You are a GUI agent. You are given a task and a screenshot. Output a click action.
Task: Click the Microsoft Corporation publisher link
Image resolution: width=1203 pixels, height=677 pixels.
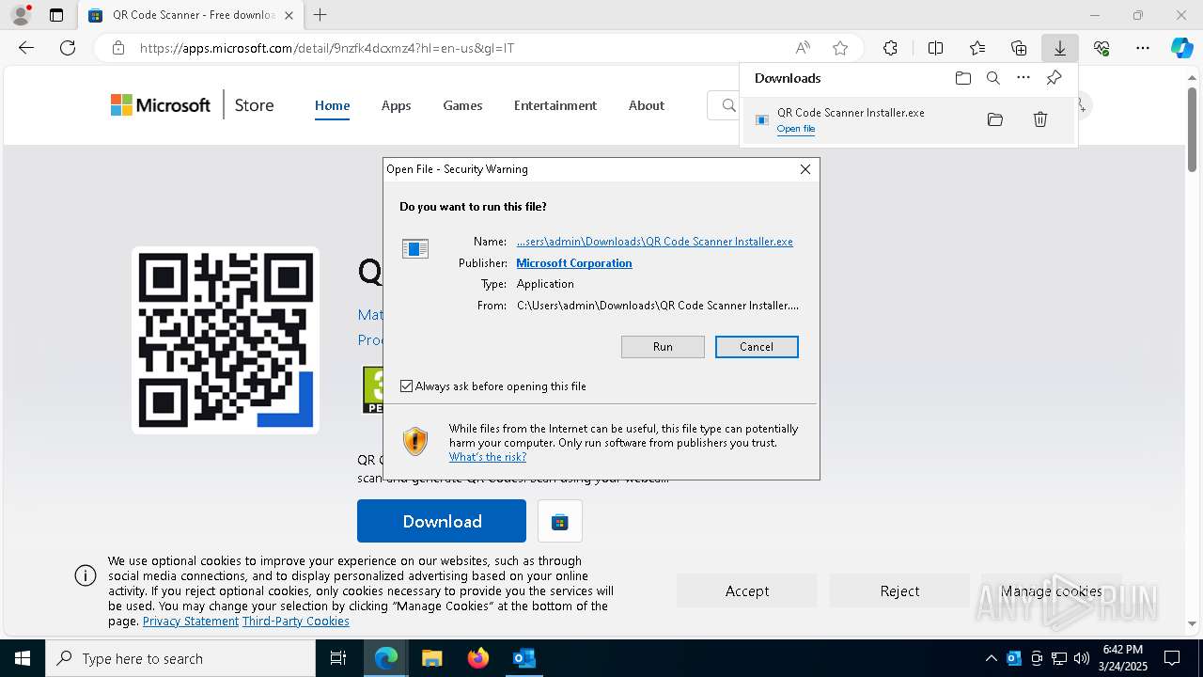[574, 263]
